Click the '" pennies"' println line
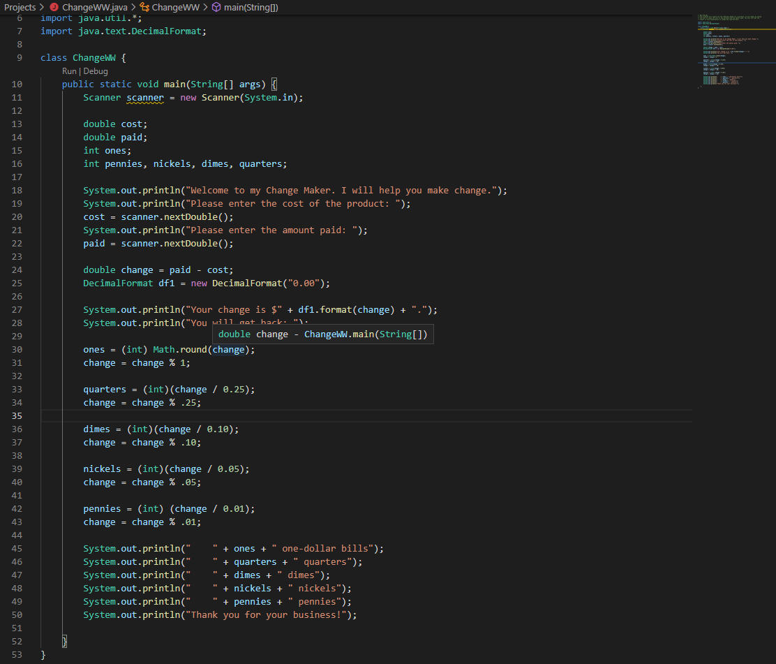776x664 pixels. (217, 602)
